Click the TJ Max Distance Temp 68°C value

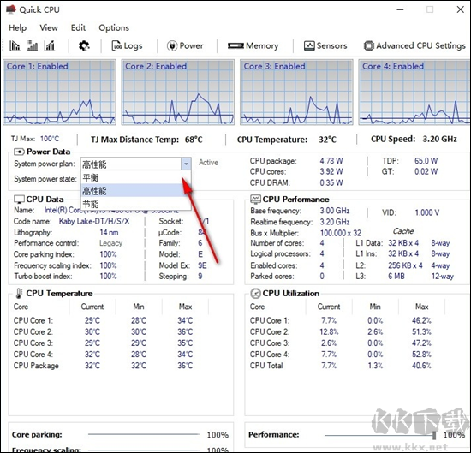(194, 140)
